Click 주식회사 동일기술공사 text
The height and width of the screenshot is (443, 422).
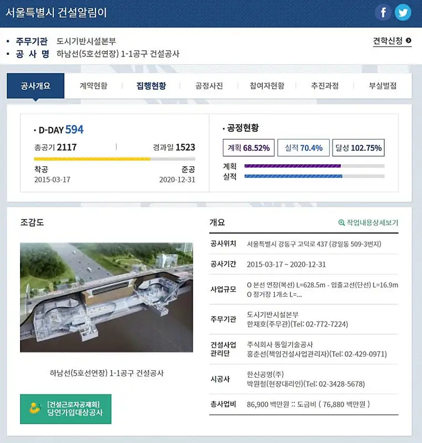tap(280, 344)
